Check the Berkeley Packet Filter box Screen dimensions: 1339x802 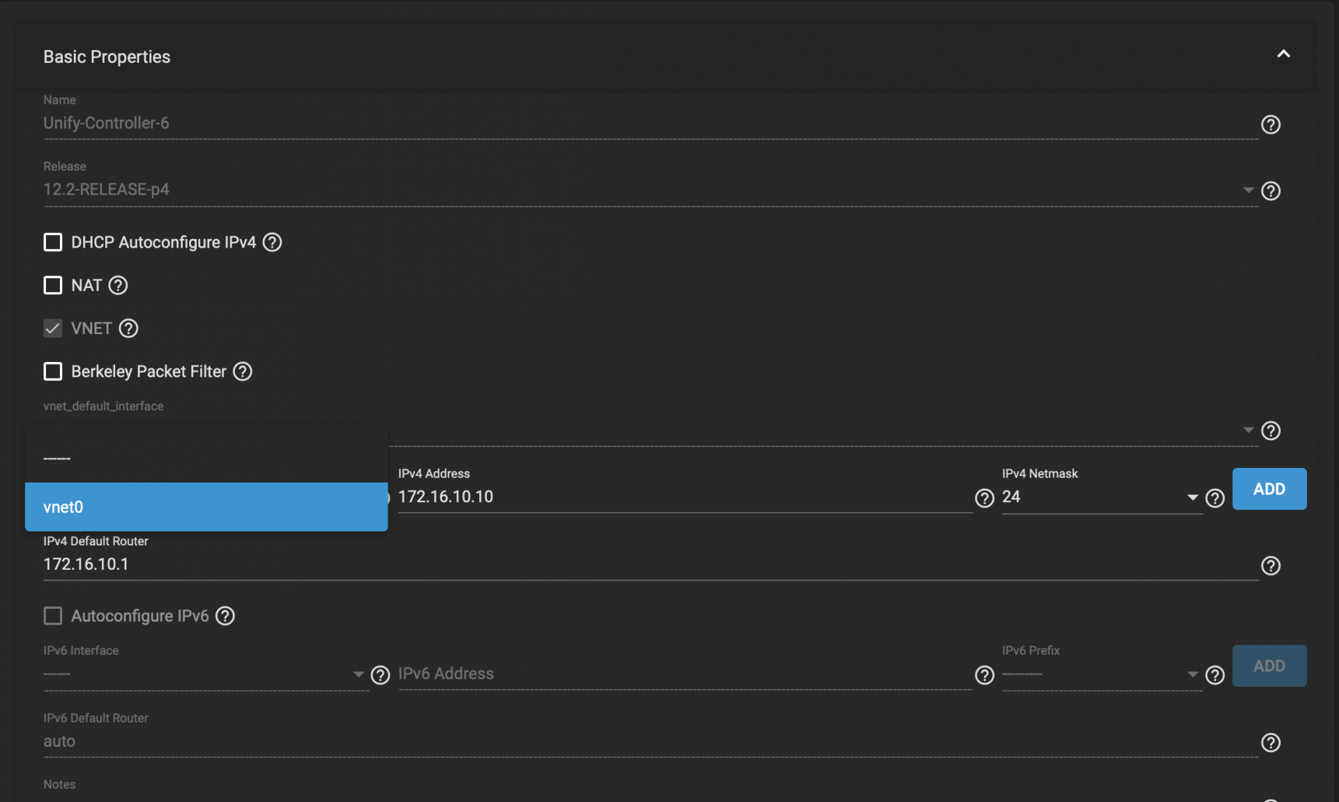click(x=53, y=372)
